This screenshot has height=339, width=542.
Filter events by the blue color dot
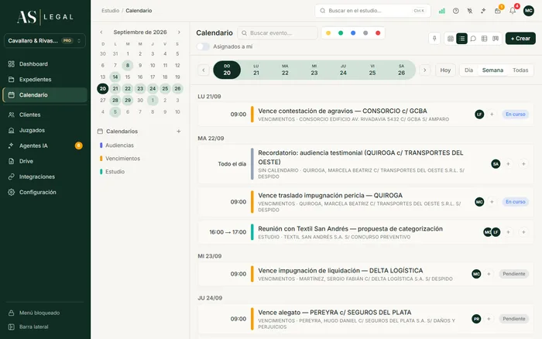click(353, 33)
